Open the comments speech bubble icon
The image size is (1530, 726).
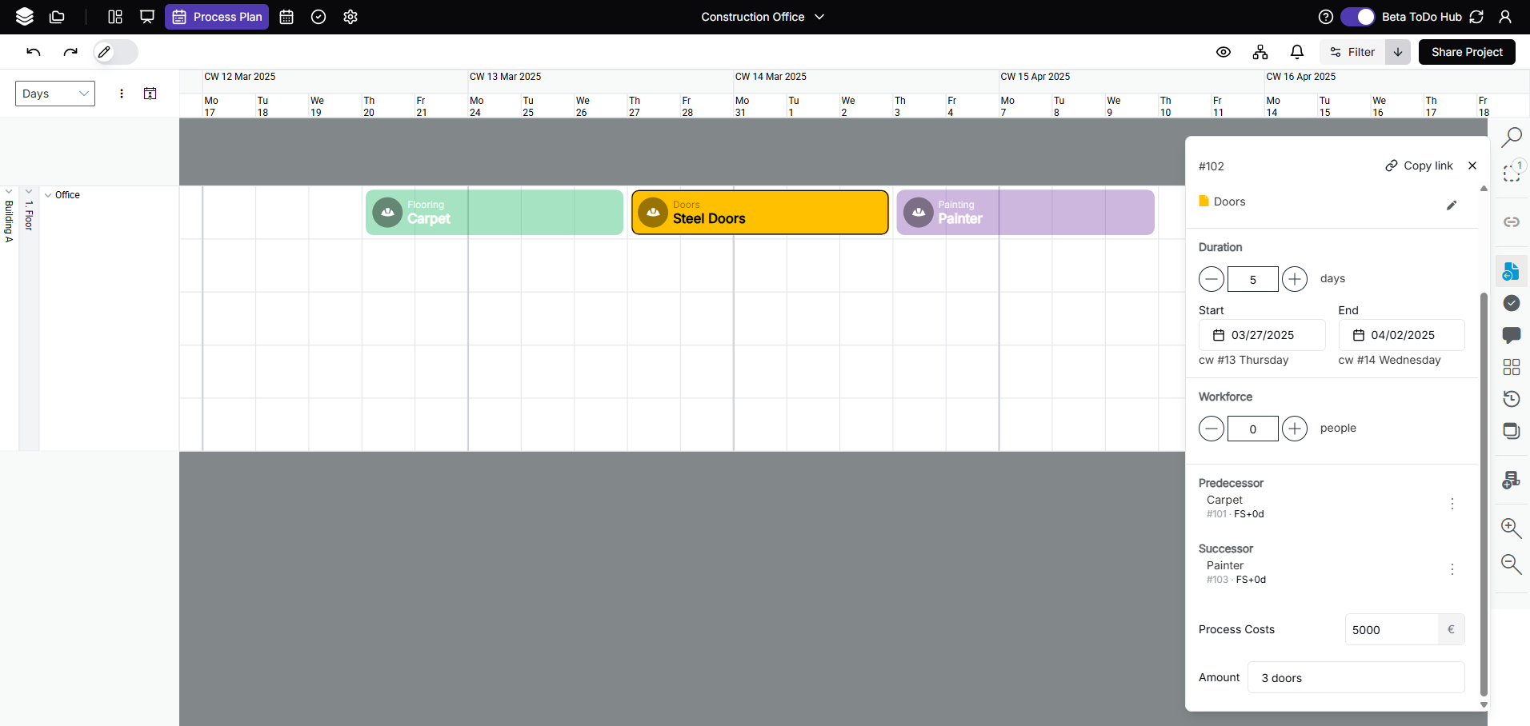coord(1511,335)
